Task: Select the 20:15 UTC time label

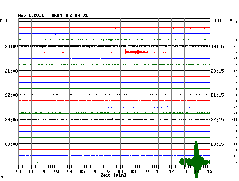Action: pos(217,71)
